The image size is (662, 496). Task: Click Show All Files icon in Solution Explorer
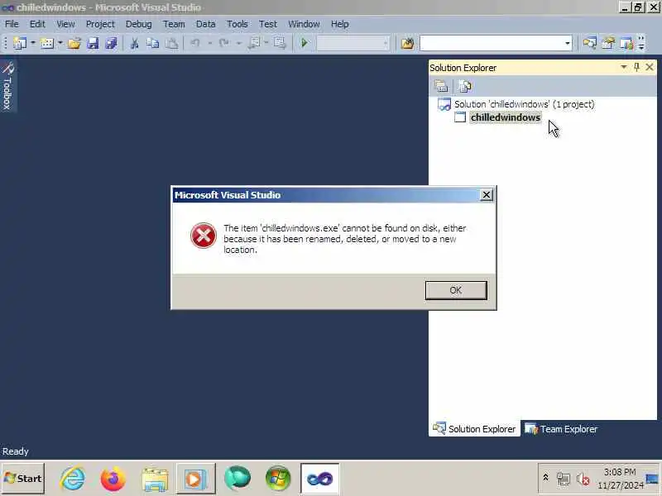click(464, 87)
